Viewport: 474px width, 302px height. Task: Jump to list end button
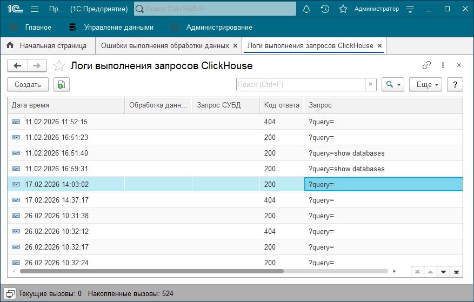click(x=457, y=272)
